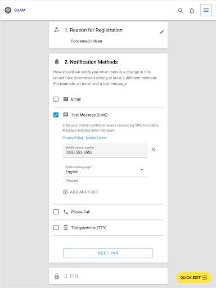Click the 'Concerned citizen' text

click(86, 41)
